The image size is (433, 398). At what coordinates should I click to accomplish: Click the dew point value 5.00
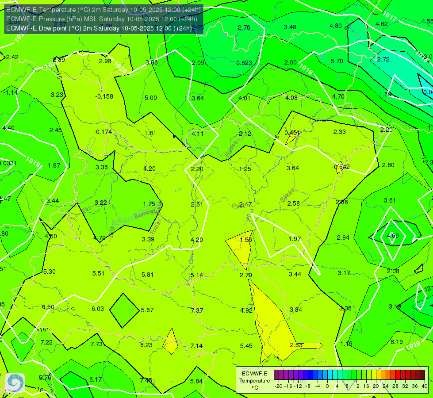tap(151, 98)
